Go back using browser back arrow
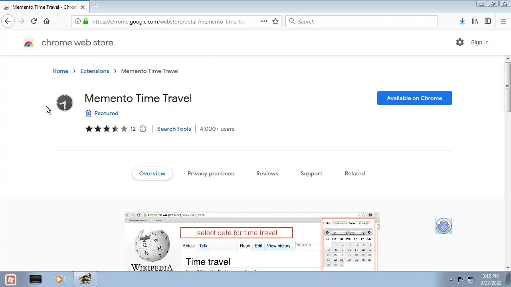 pyautogui.click(x=8, y=22)
